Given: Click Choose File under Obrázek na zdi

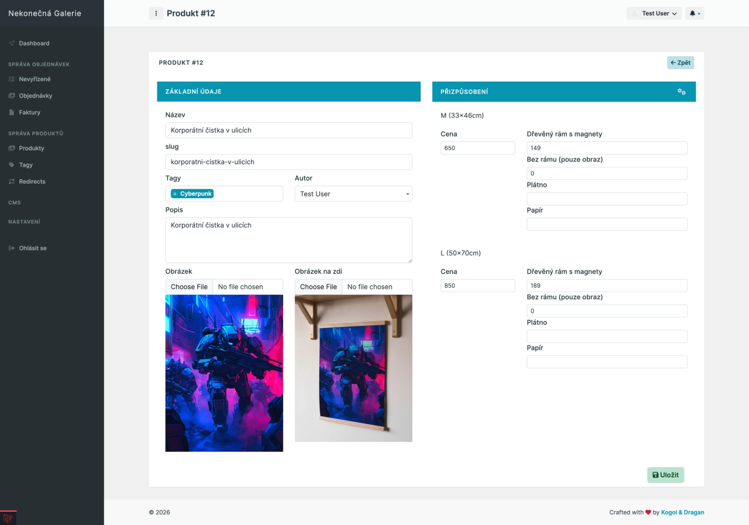Looking at the screenshot, I should [318, 287].
